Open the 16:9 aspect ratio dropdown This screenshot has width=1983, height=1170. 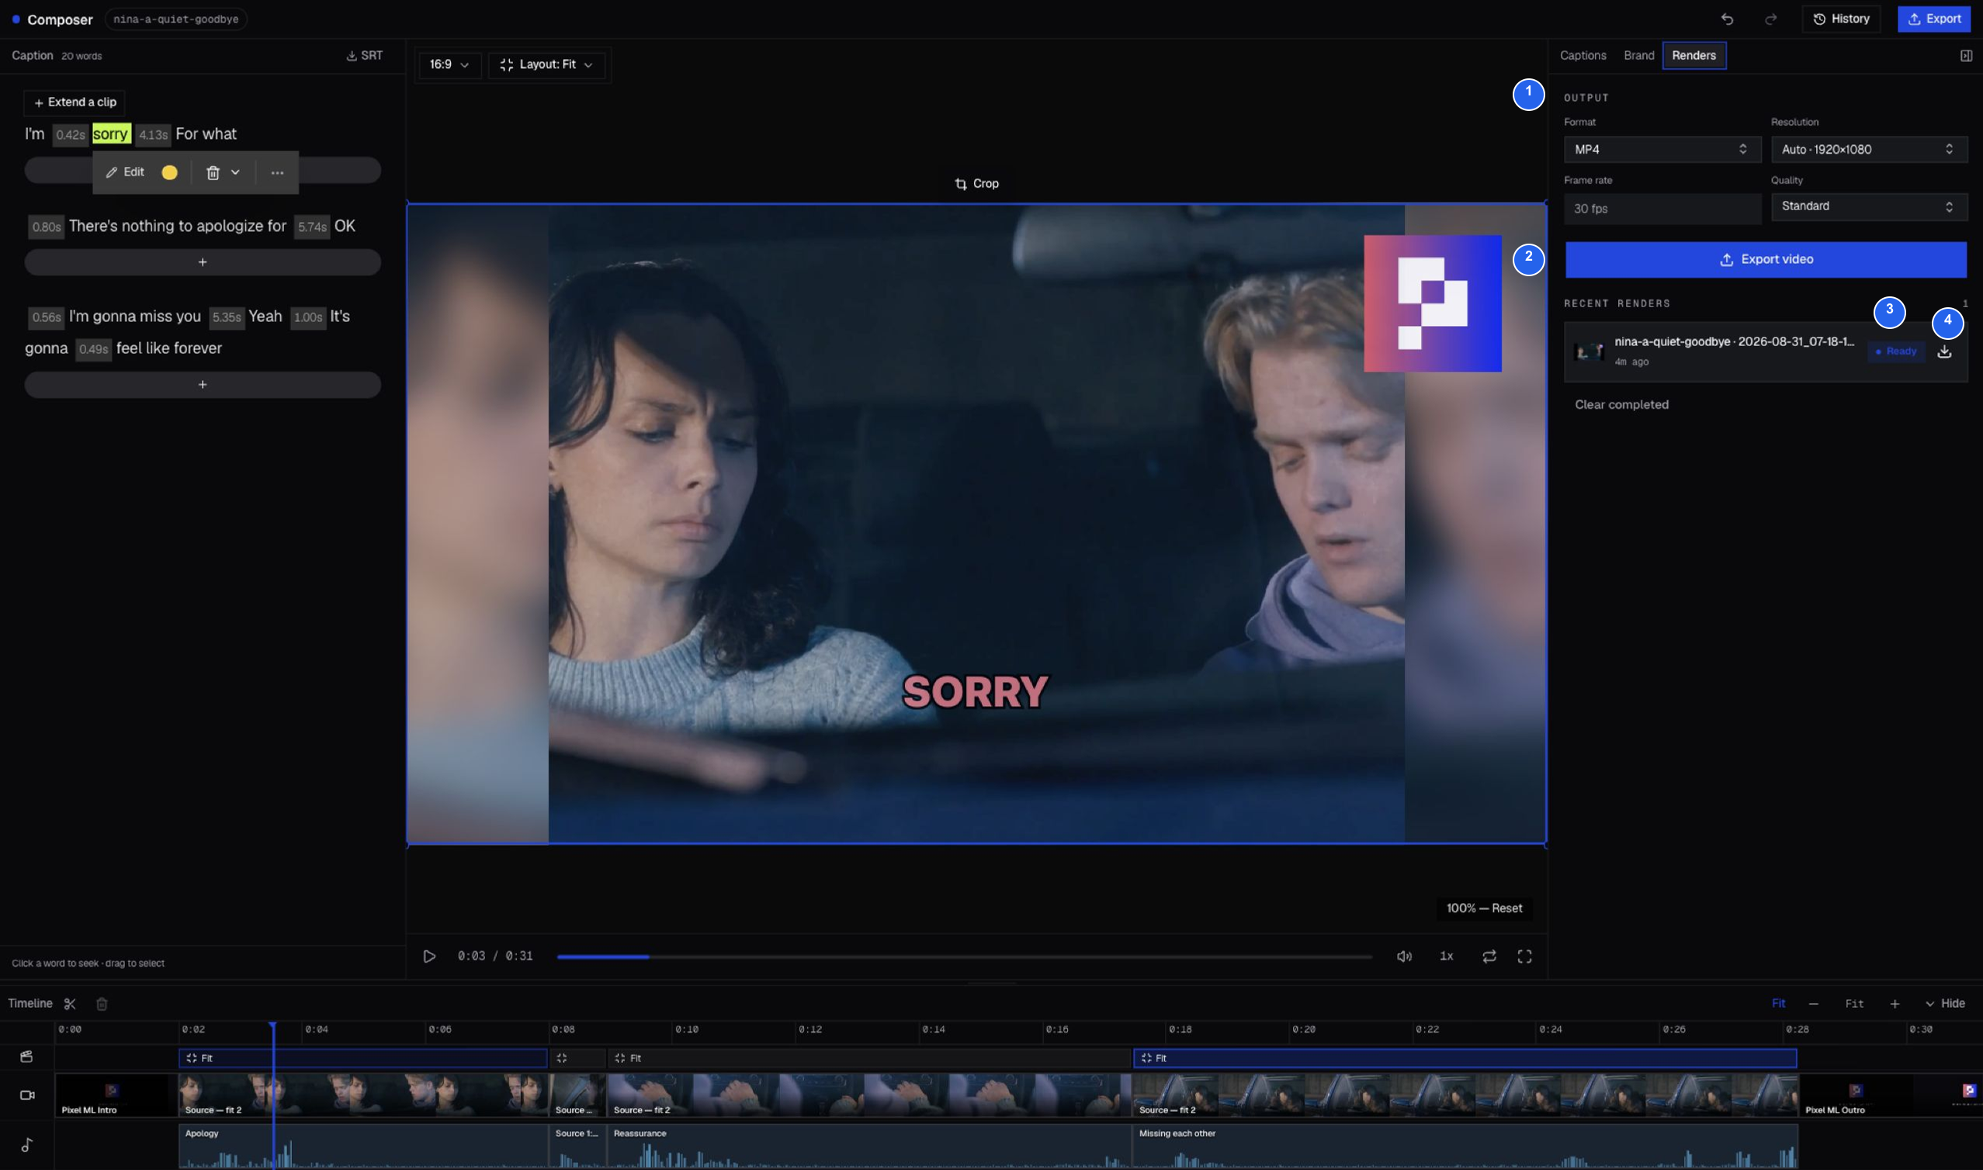tap(449, 64)
